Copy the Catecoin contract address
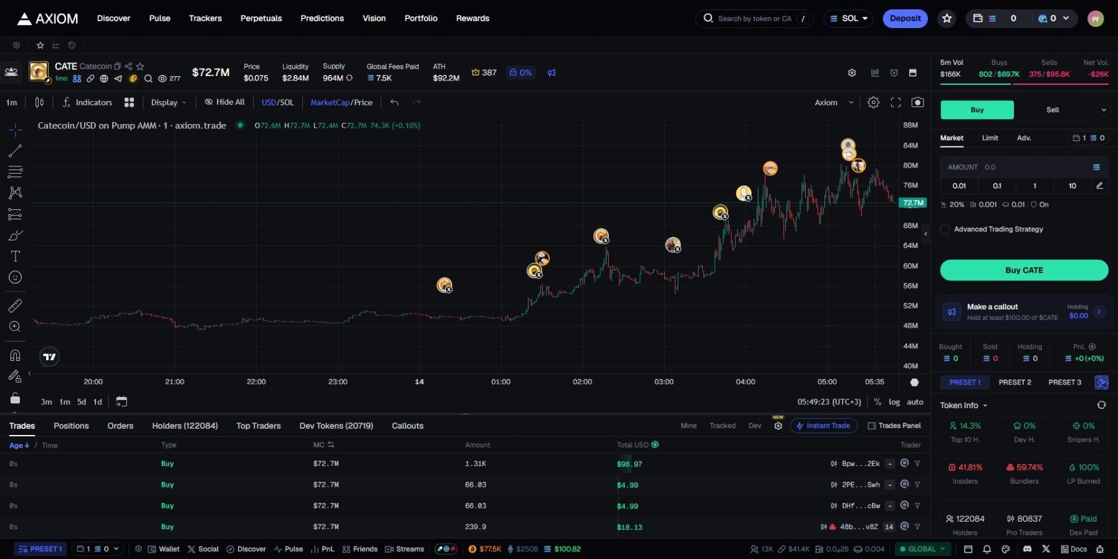Screen dimensions: 1118x559 pos(118,66)
